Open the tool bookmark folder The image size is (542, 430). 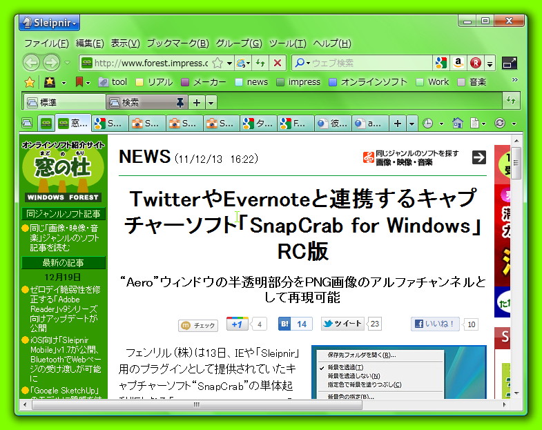tap(113, 82)
